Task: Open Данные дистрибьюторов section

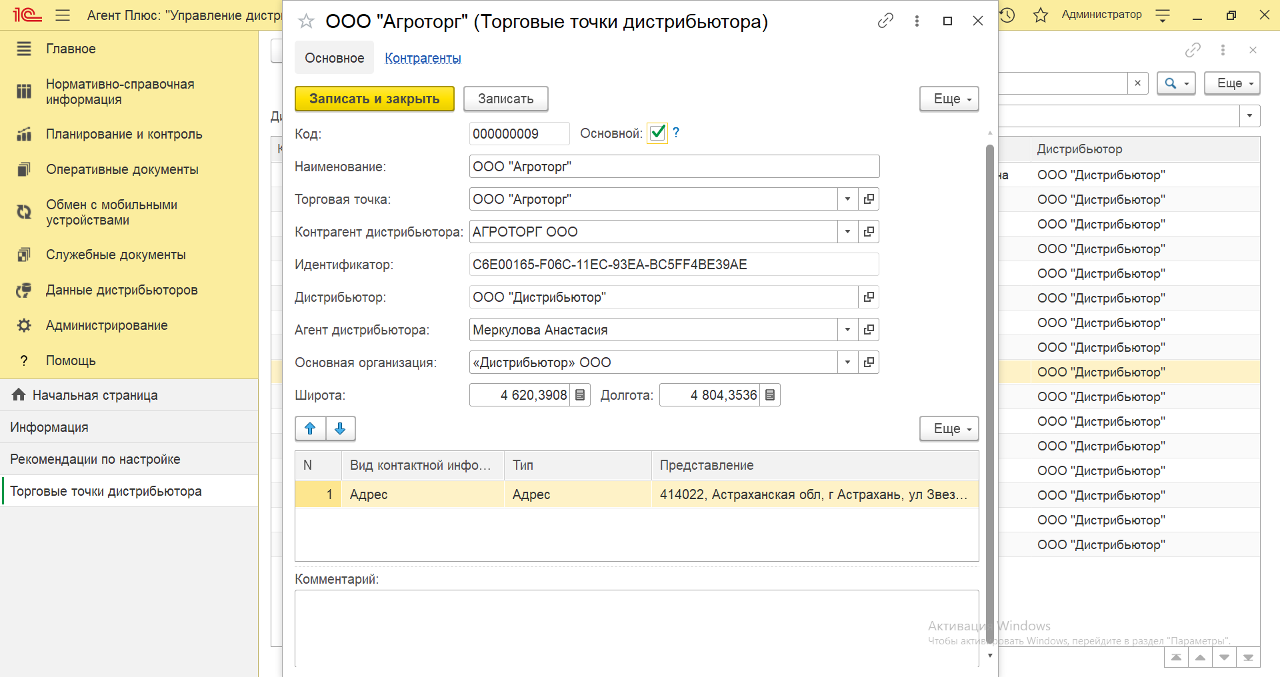Action: pos(129,290)
